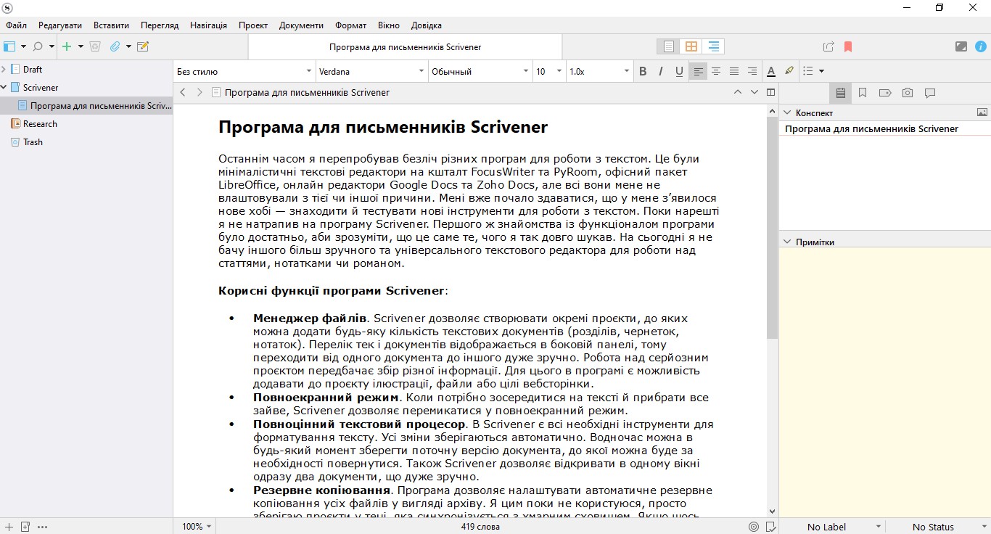
Task: Open the 'Без стилю' style dropdown
Action: [x=244, y=71]
